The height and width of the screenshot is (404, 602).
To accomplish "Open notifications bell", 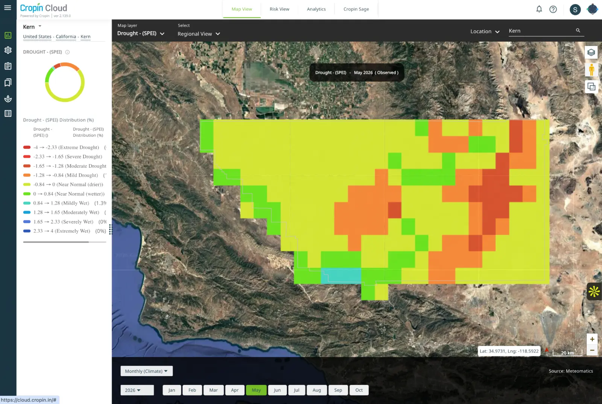I will pos(539,9).
